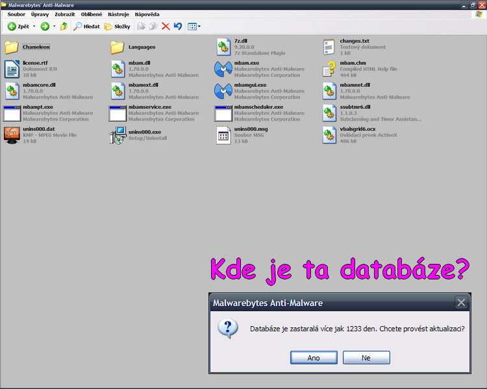Click the "ssubtmr6.dll" file name

[x=355, y=107]
